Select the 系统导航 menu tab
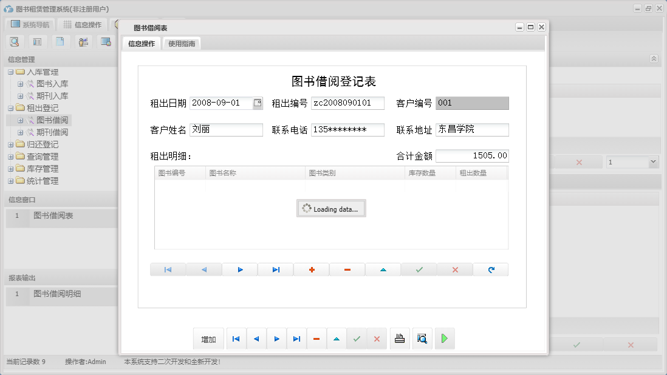The height and width of the screenshot is (375, 667). tap(30, 24)
